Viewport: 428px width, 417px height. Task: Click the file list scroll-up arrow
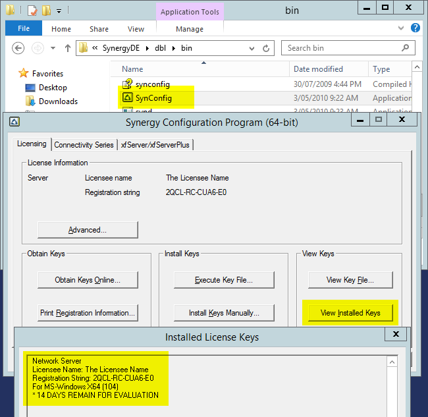click(x=417, y=67)
